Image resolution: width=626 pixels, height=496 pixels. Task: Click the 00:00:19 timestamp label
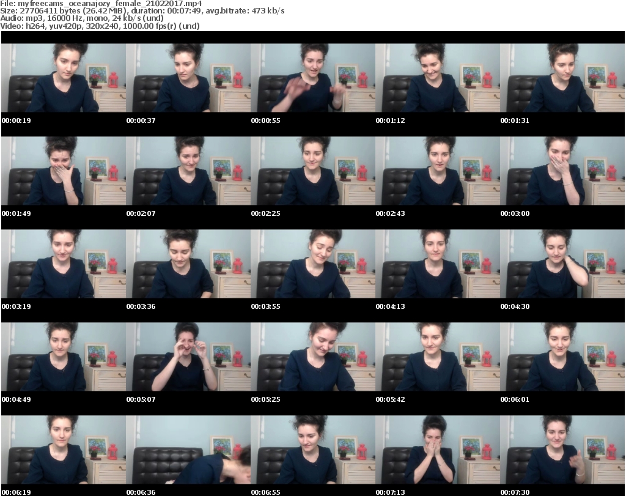pyautogui.click(x=17, y=120)
